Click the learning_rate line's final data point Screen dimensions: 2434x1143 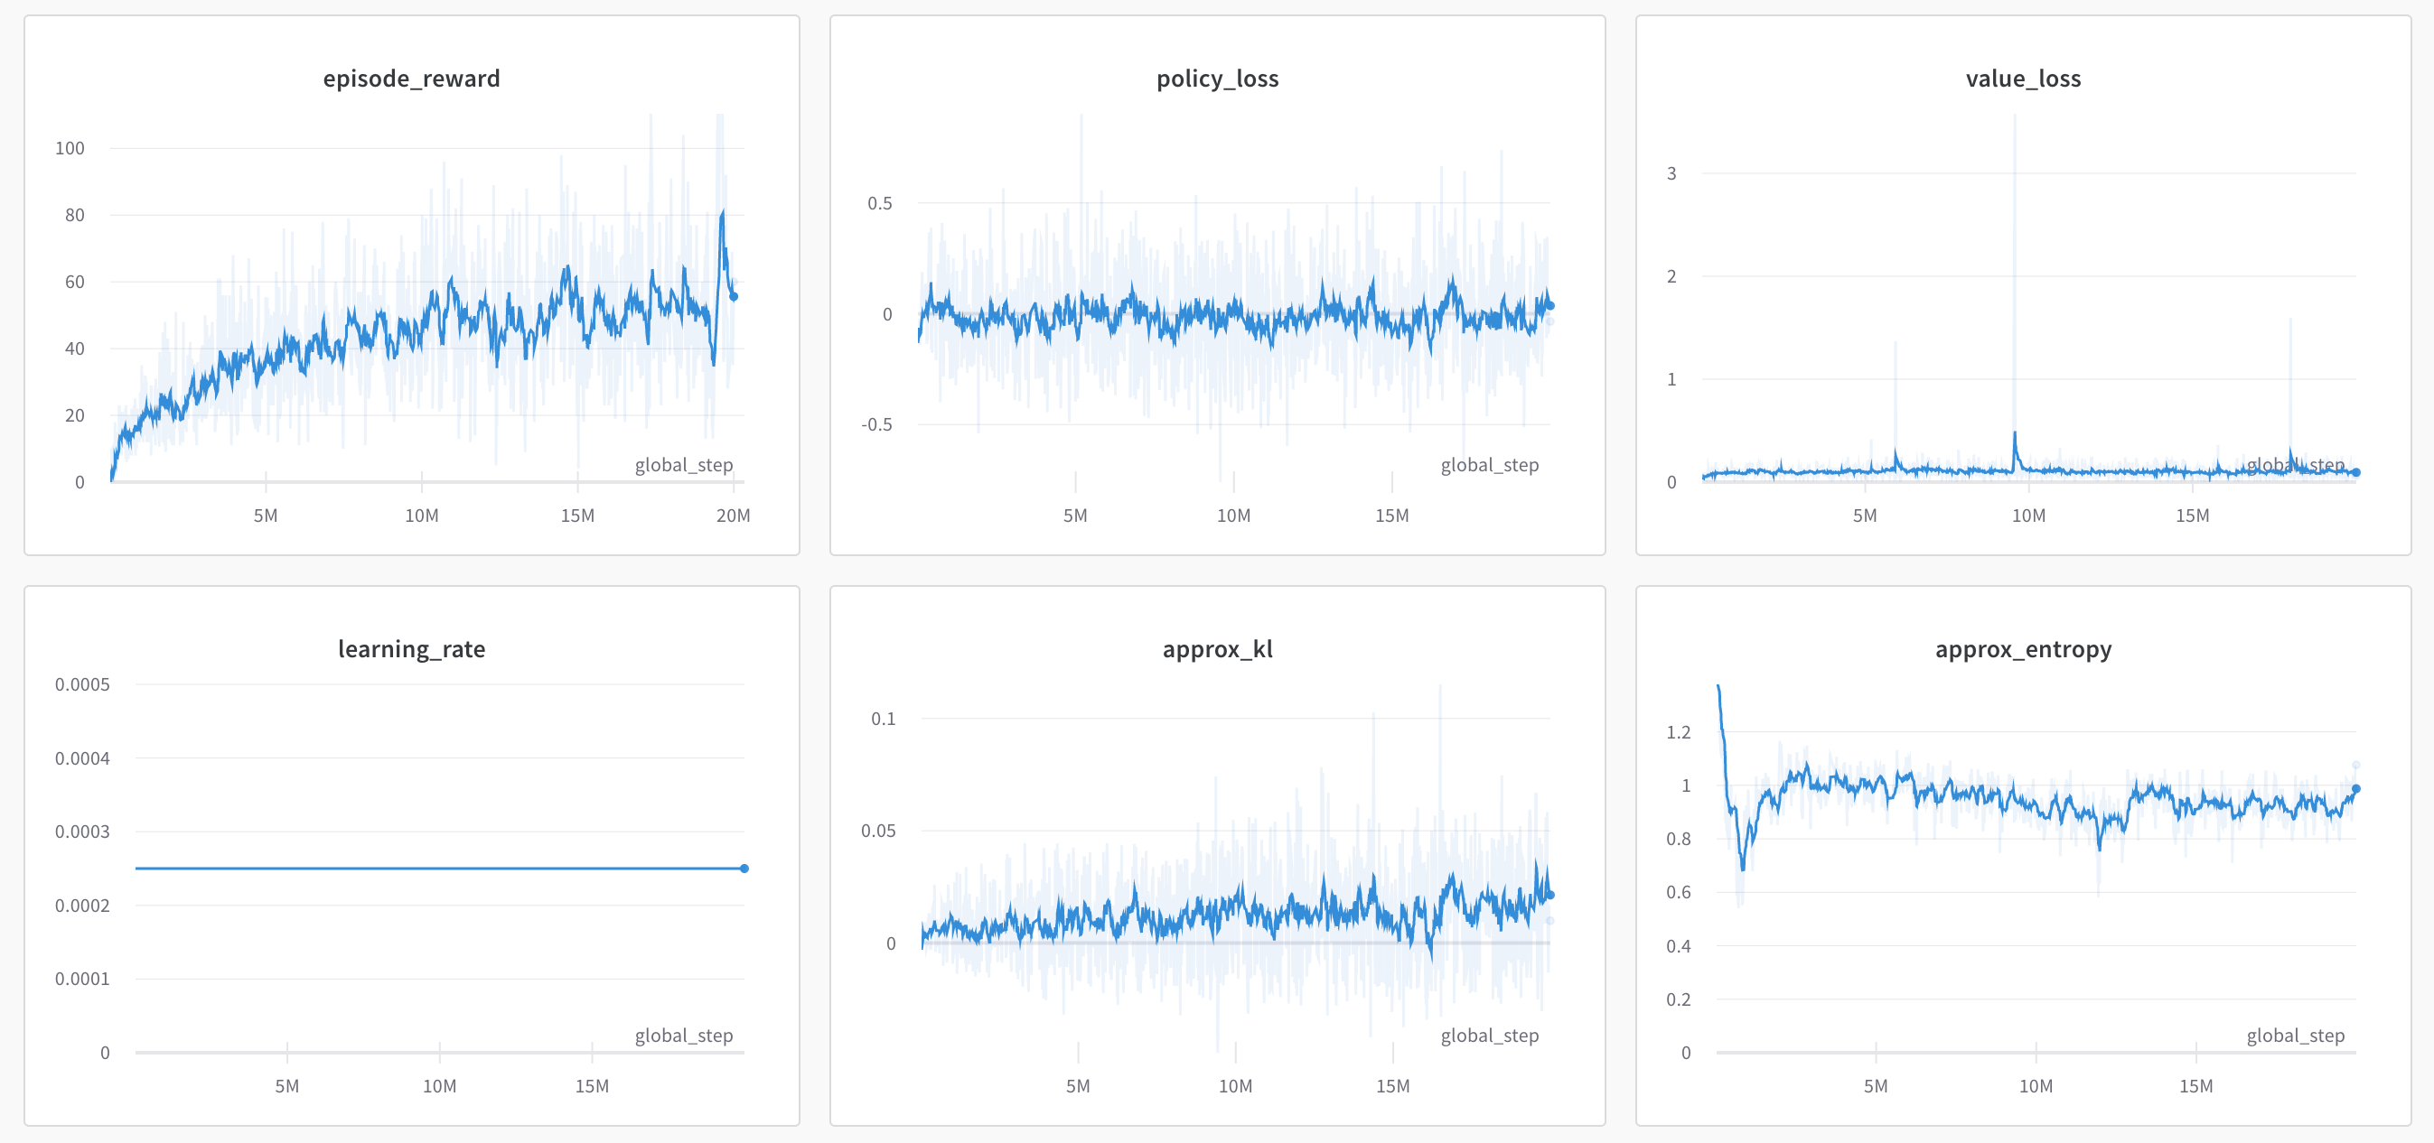tap(744, 869)
